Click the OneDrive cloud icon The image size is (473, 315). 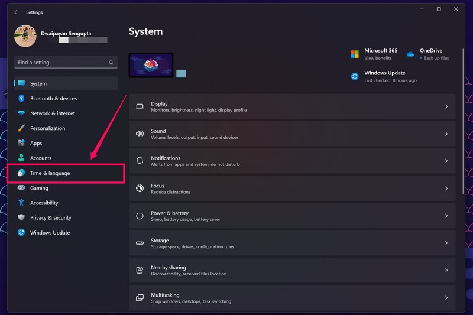[410, 54]
